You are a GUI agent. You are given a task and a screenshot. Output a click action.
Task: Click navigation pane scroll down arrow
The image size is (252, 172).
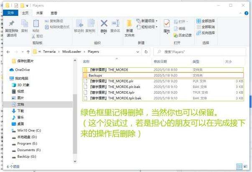pyautogui.click(x=75, y=161)
